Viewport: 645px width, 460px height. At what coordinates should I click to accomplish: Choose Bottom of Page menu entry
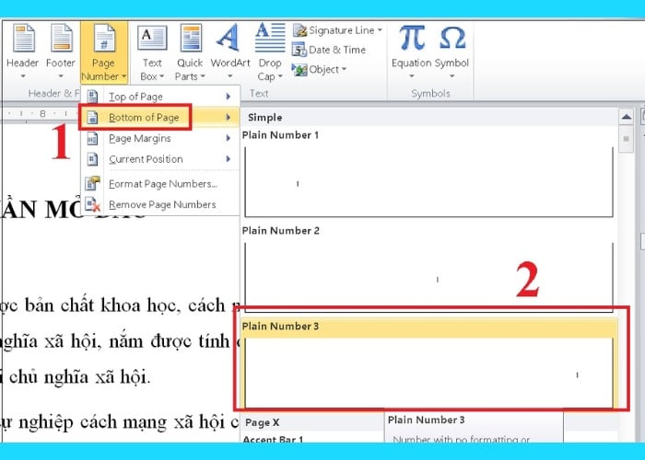coord(160,118)
